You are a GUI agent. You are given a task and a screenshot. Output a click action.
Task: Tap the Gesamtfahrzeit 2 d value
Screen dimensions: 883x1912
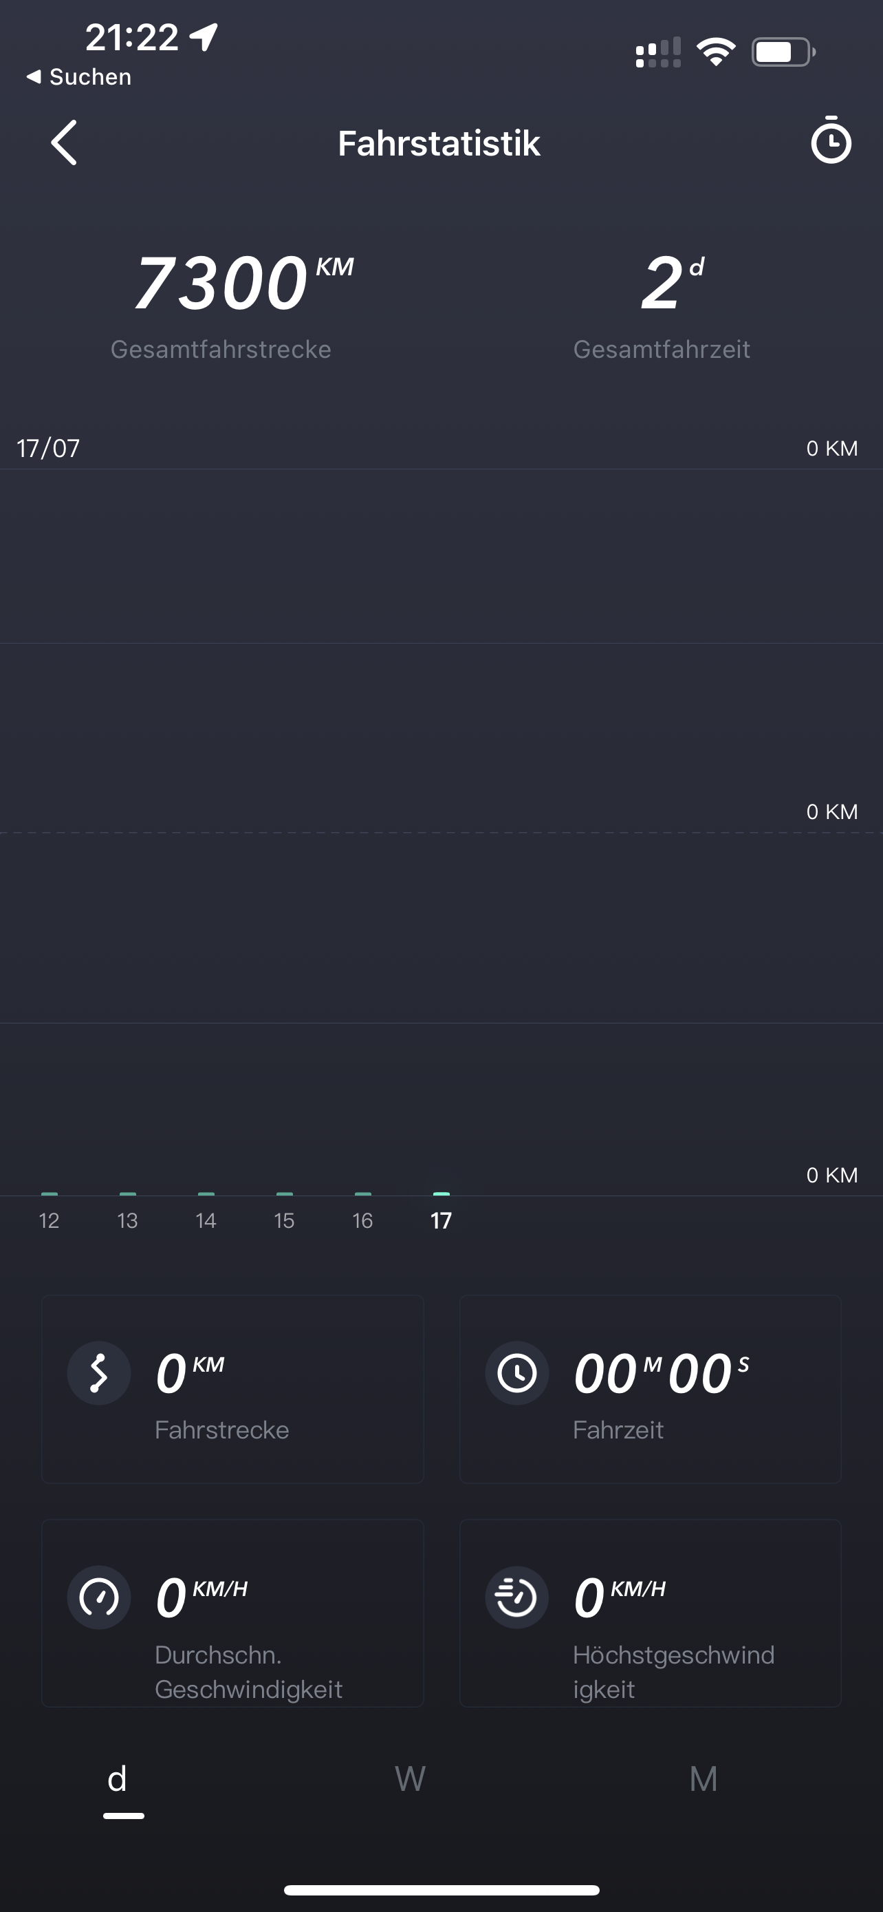click(662, 284)
